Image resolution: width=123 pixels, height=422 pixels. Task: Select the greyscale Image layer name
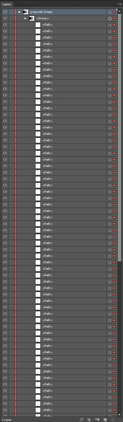(41, 12)
